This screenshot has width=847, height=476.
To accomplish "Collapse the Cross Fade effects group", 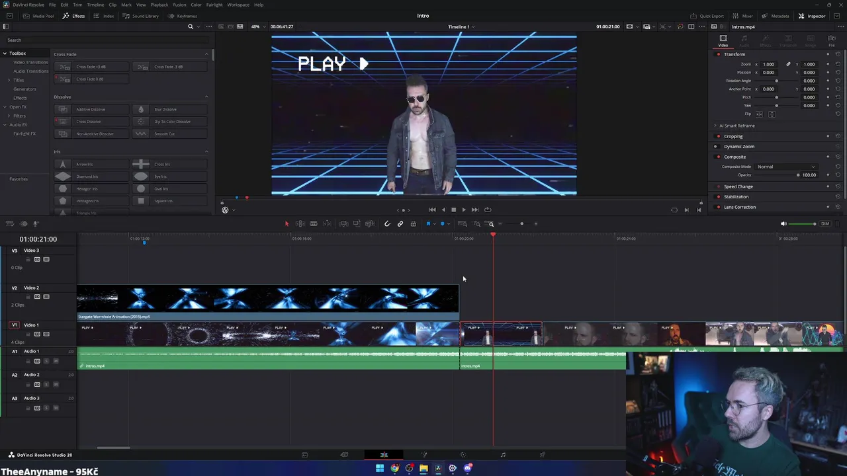I will [x=206, y=54].
